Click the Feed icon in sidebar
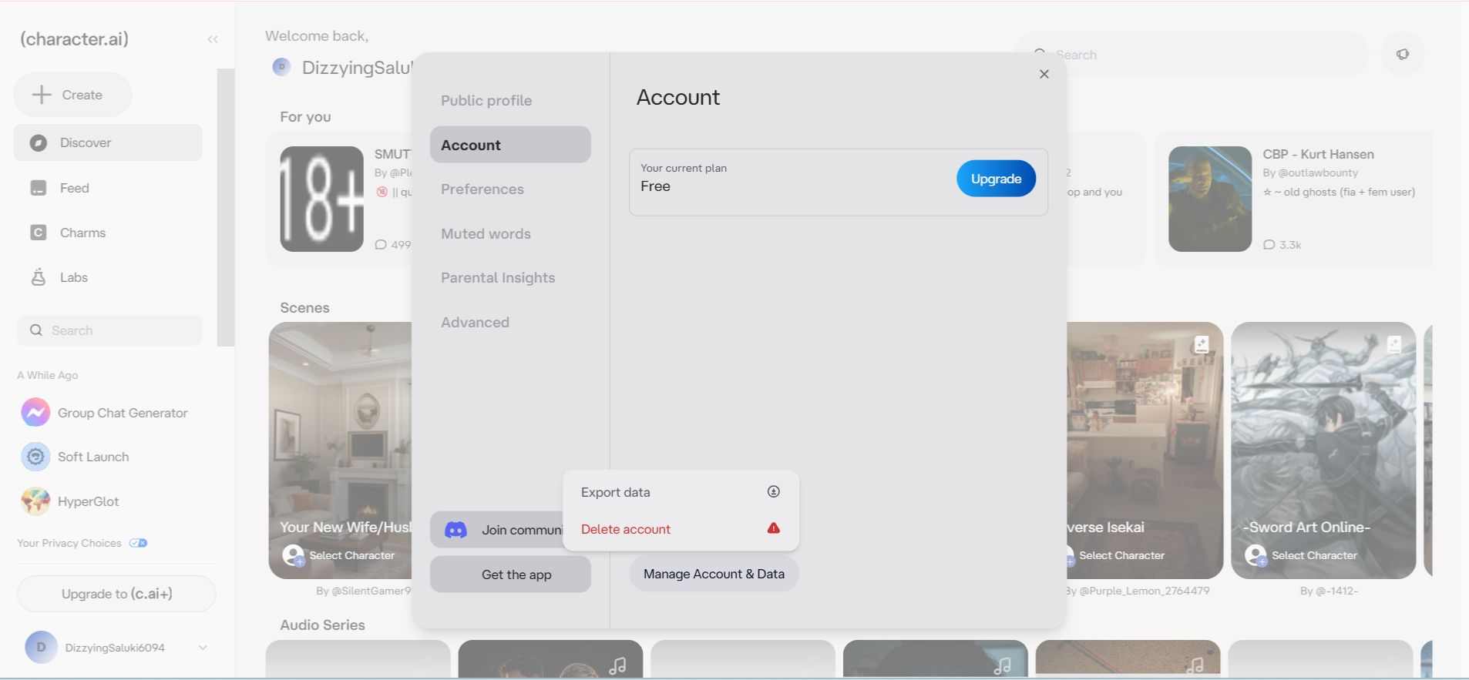Image resolution: width=1469 pixels, height=680 pixels. click(x=39, y=188)
